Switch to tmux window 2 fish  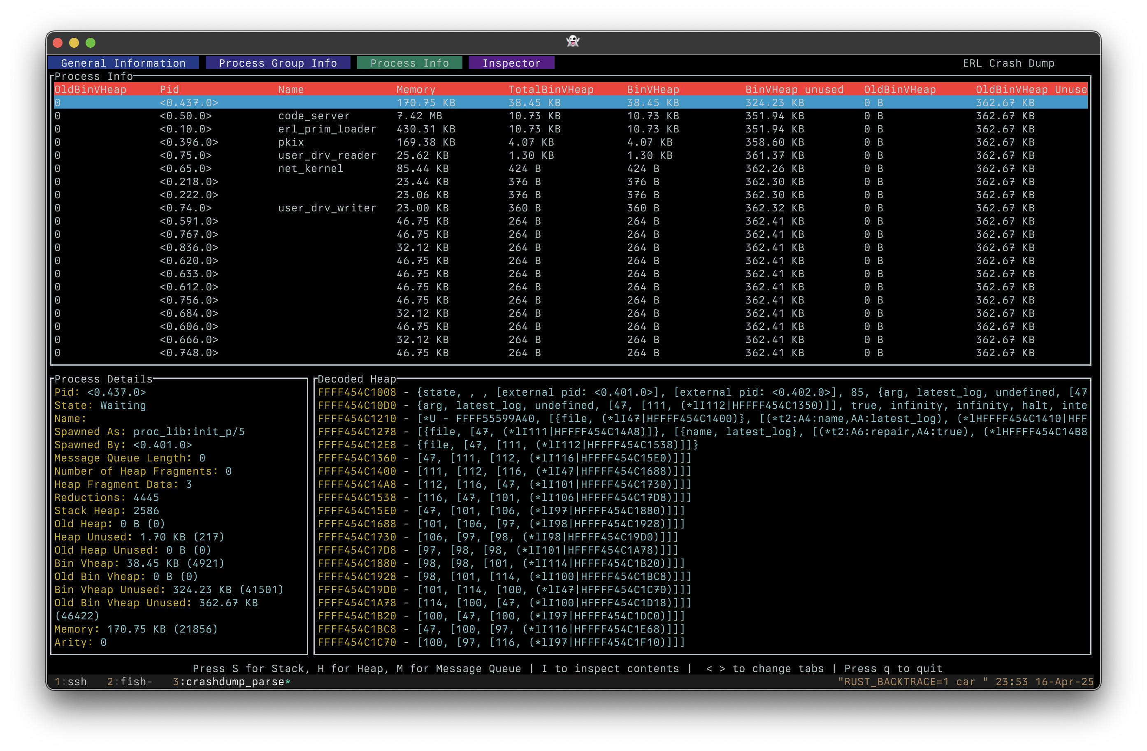click(x=129, y=681)
